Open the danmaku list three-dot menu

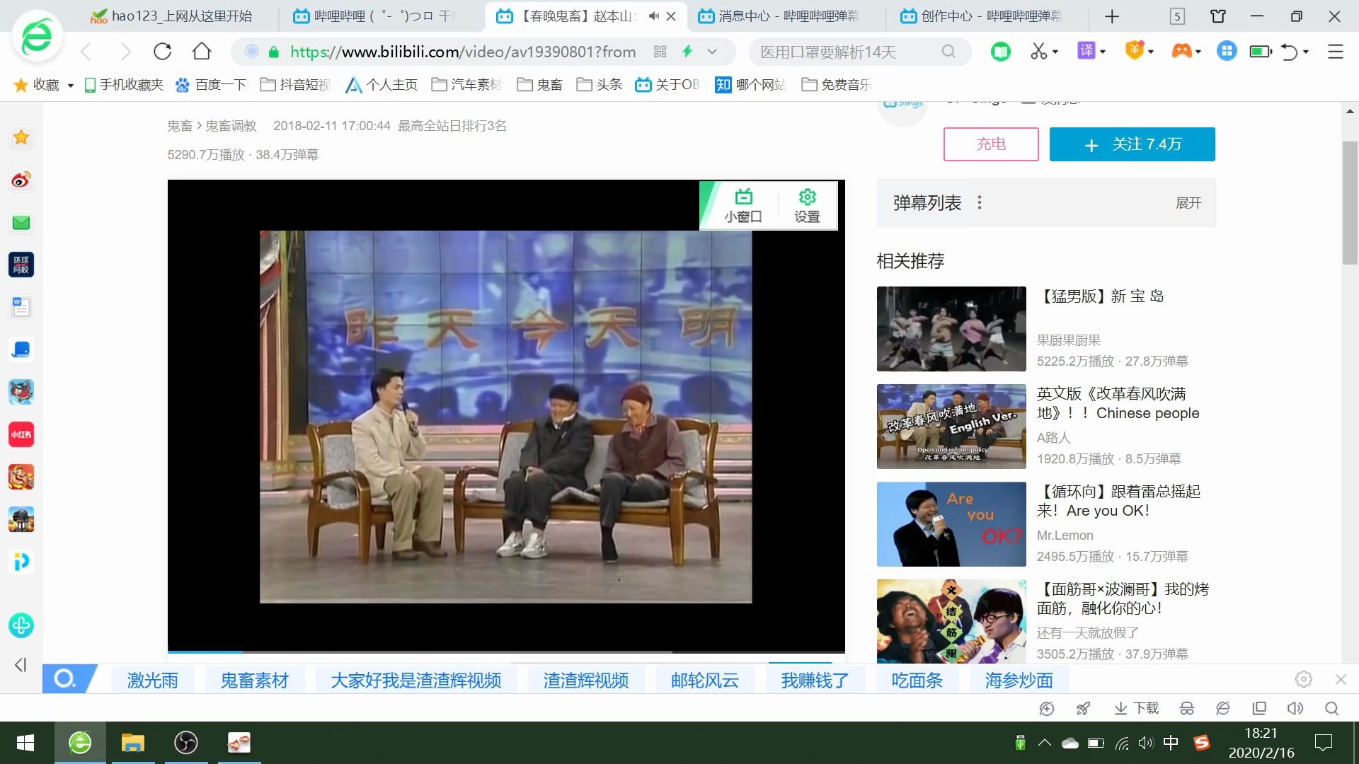pyautogui.click(x=980, y=203)
